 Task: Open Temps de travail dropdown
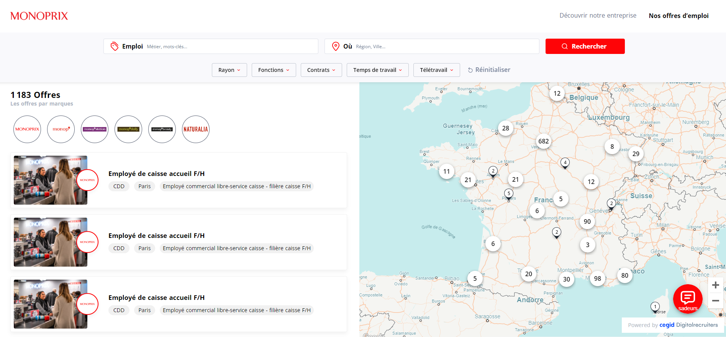pyautogui.click(x=377, y=70)
